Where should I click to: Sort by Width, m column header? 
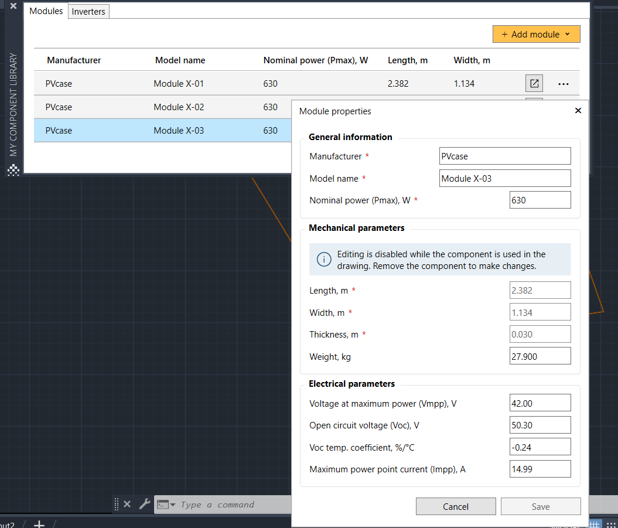pos(472,60)
